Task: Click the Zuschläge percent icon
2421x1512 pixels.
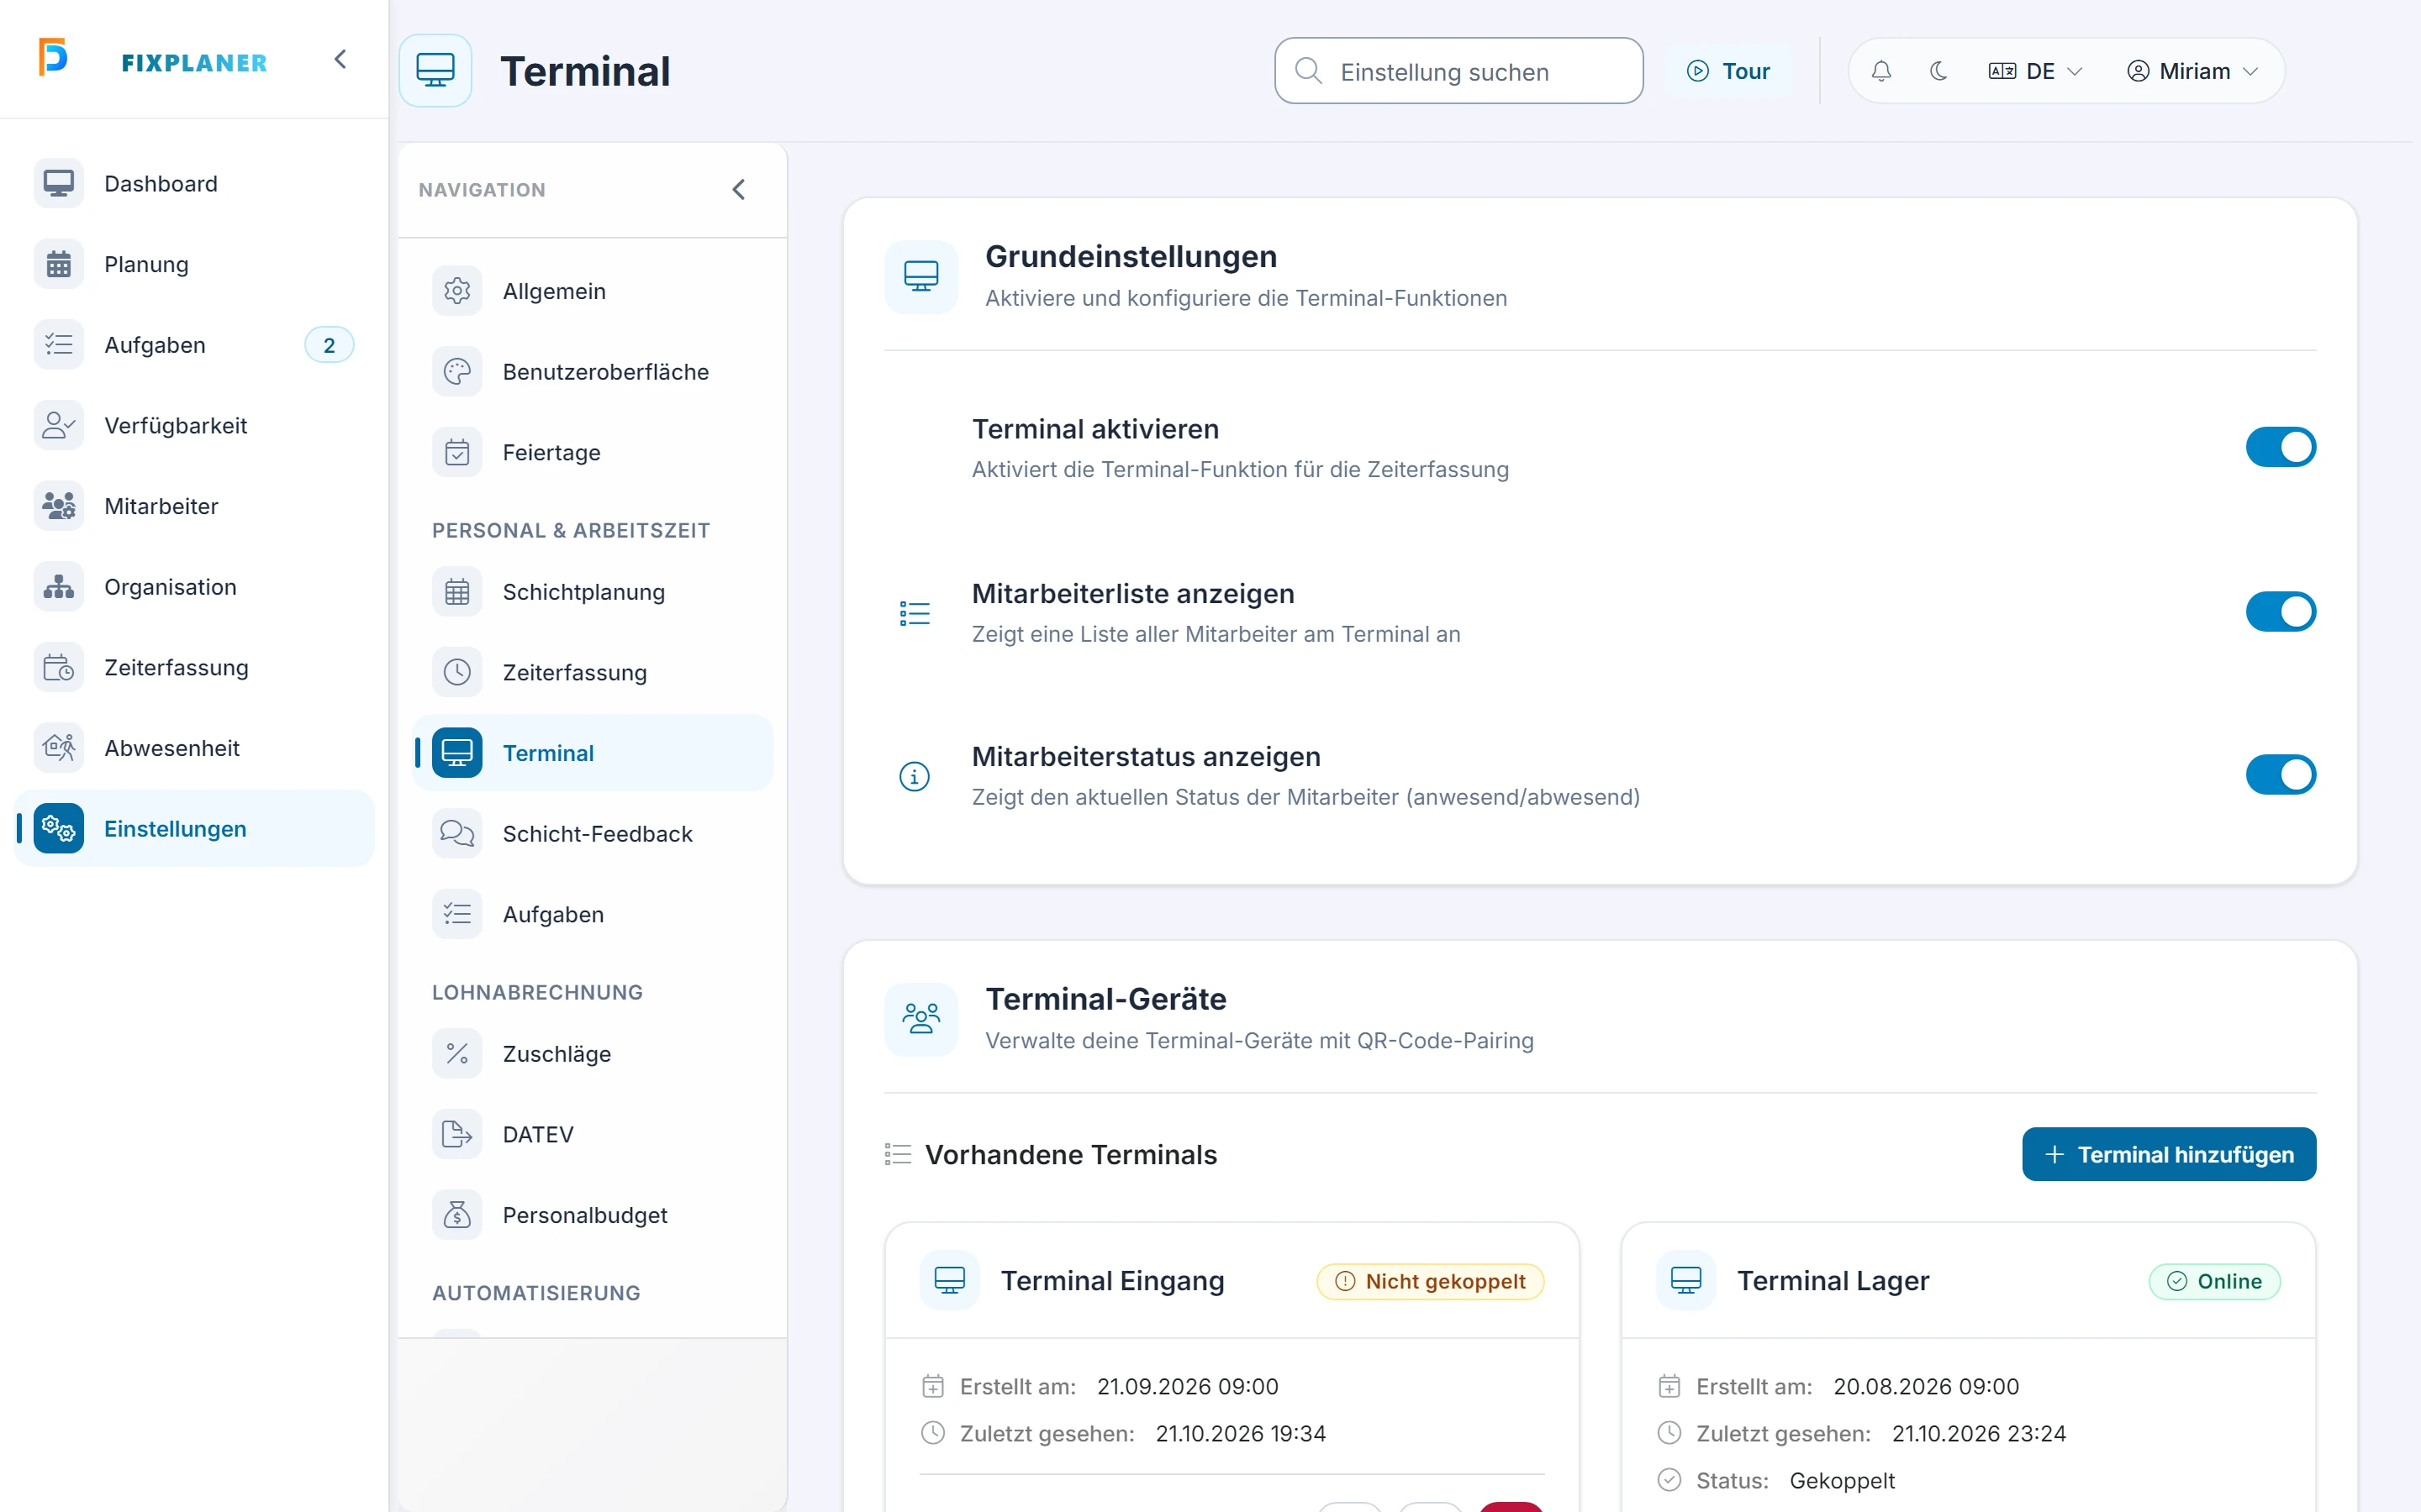Action: (457, 1054)
